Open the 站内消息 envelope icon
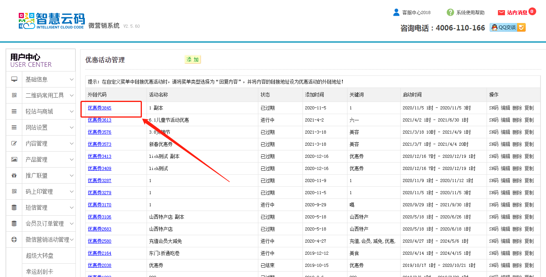The width and height of the screenshot is (546, 277). [x=501, y=13]
